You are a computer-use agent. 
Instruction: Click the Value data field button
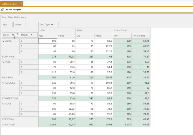(19, 24)
